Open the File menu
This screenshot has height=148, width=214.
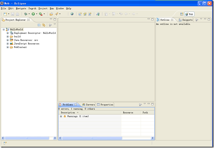pos(3,8)
